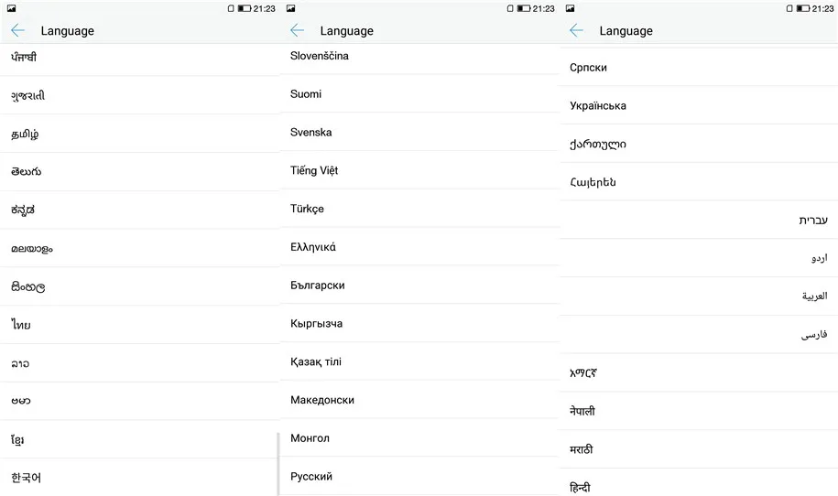
Task: Select Ελληνικά language option
Action: [419, 247]
